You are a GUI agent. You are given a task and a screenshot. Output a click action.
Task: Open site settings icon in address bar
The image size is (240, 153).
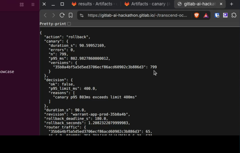coord(82,15)
